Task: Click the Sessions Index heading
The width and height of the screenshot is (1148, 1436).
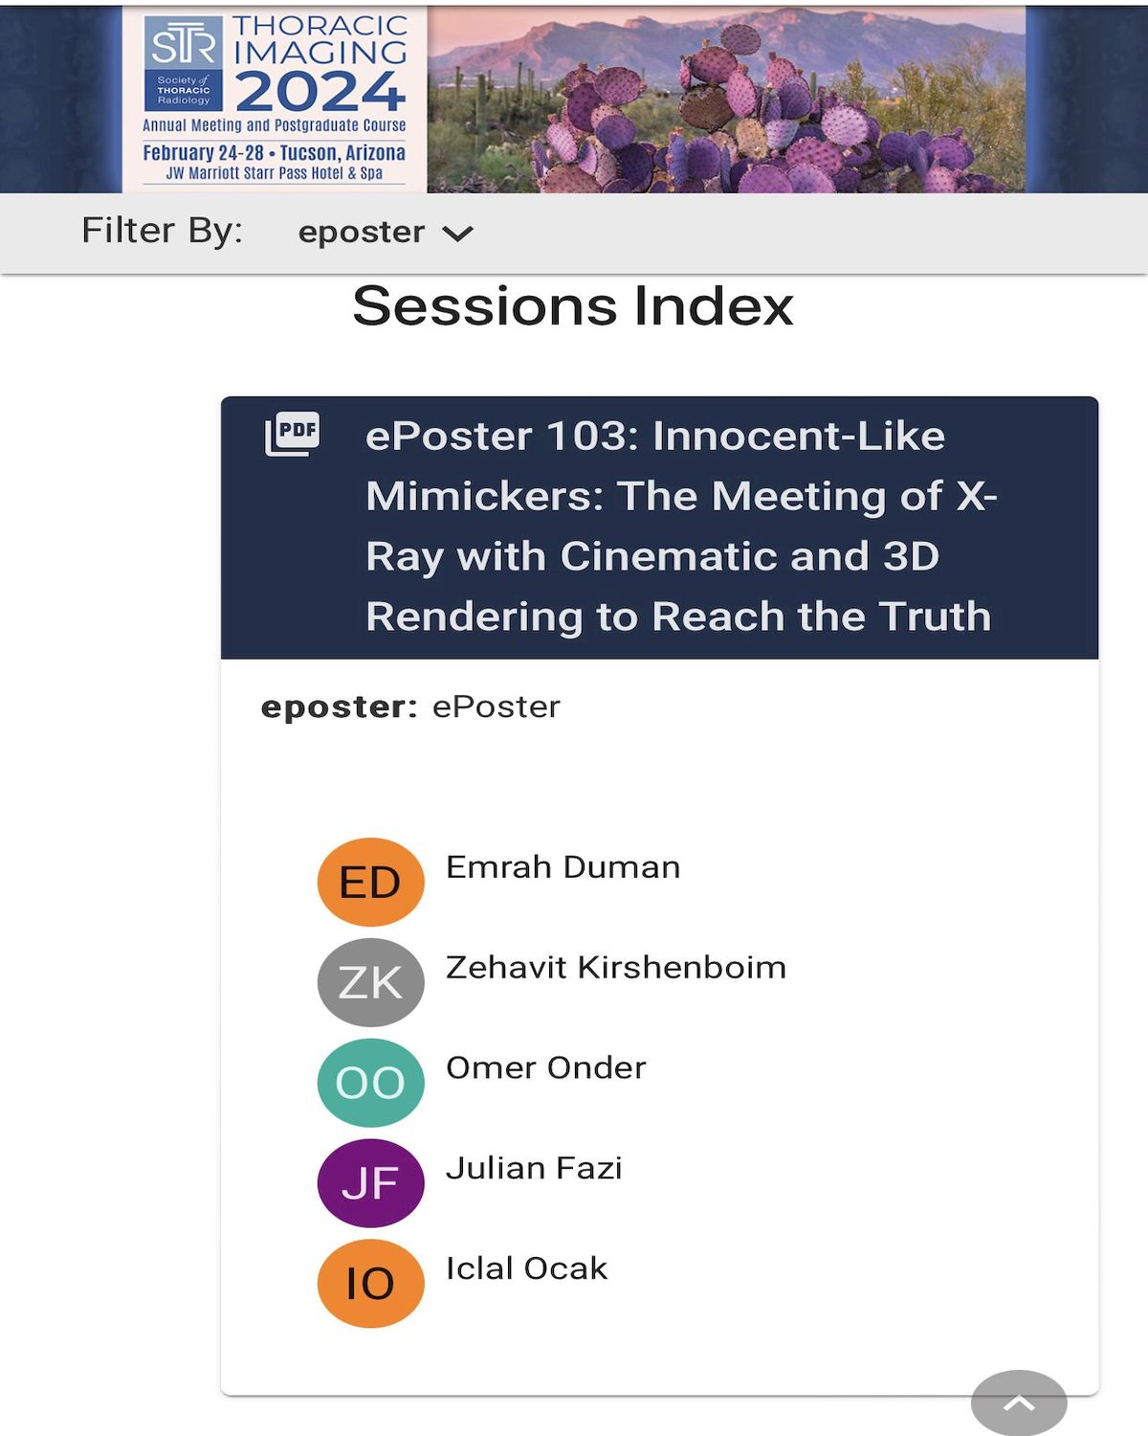Action: tap(573, 306)
